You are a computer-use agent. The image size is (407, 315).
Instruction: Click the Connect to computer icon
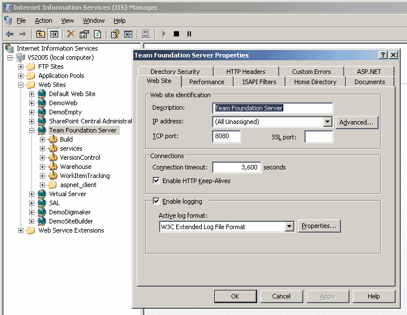pos(146,34)
